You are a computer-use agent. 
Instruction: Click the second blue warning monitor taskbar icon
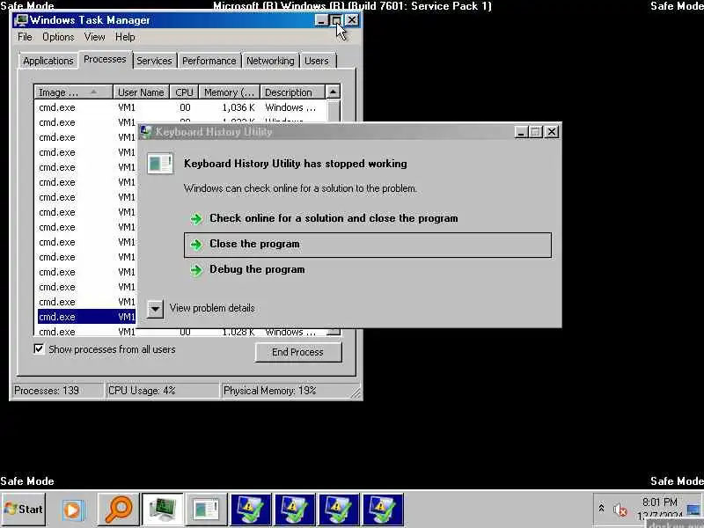coord(295,510)
